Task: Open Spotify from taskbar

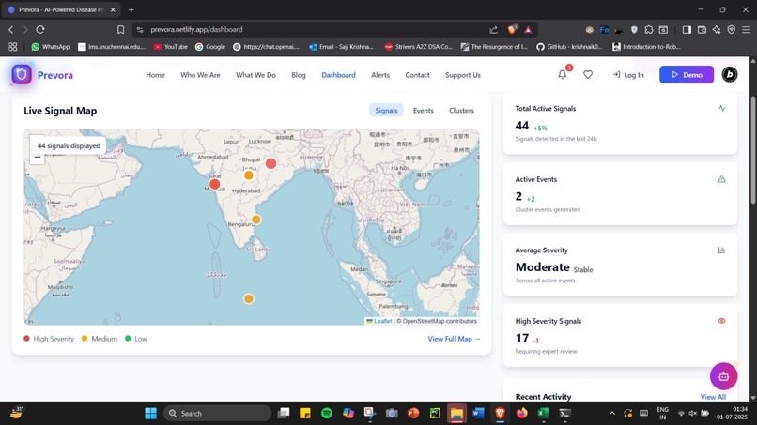Action: tap(327, 413)
